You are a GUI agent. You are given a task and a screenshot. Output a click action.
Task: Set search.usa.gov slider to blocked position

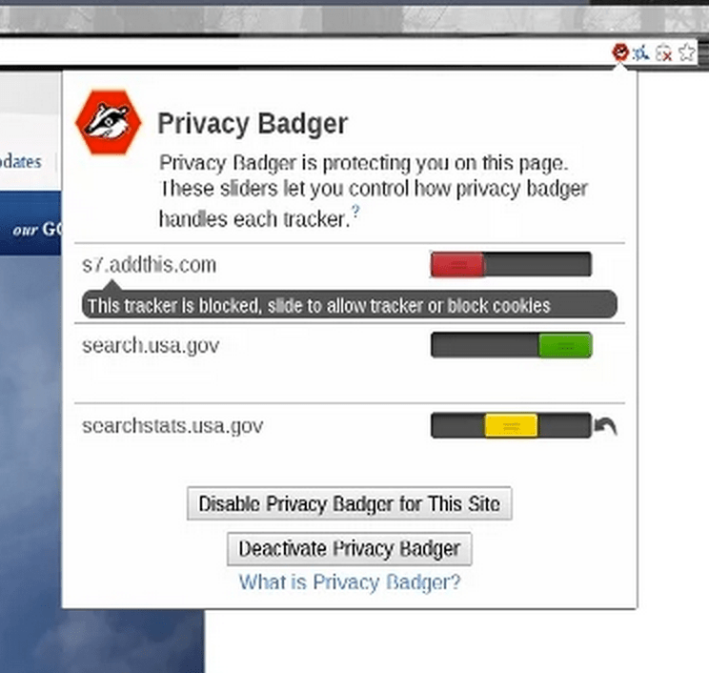457,345
